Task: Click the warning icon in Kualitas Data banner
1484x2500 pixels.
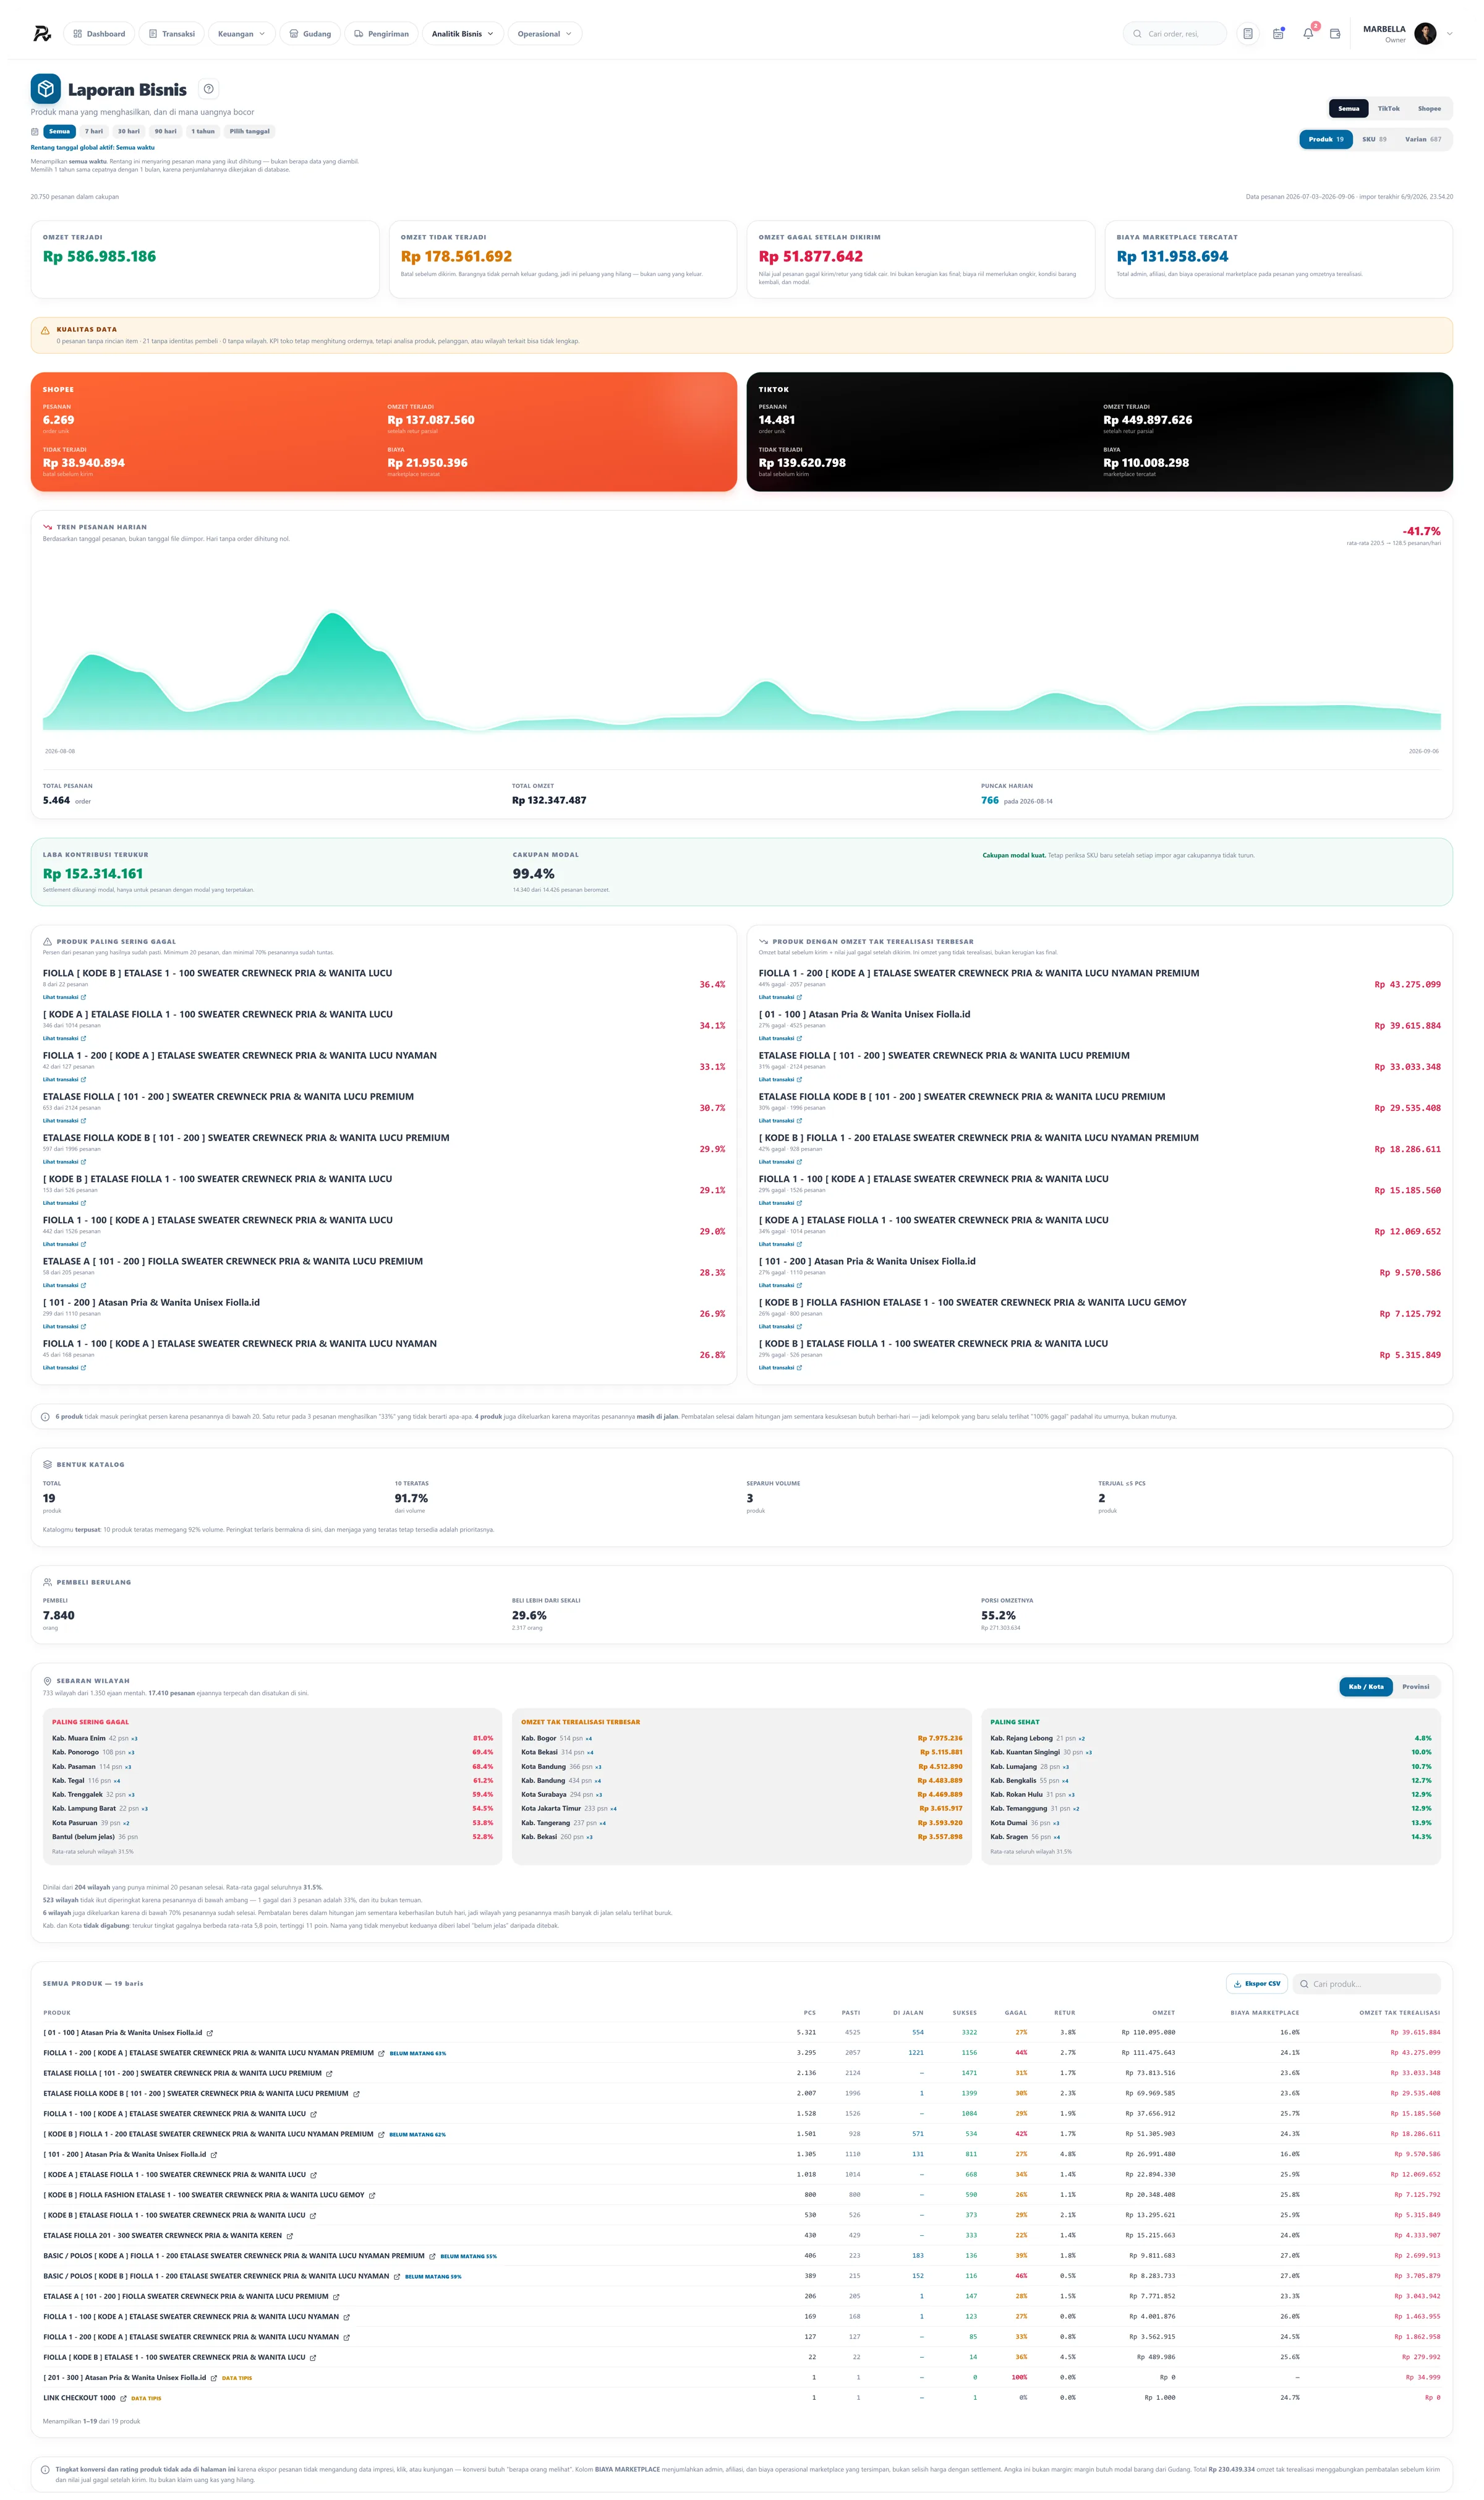Action: (45, 330)
